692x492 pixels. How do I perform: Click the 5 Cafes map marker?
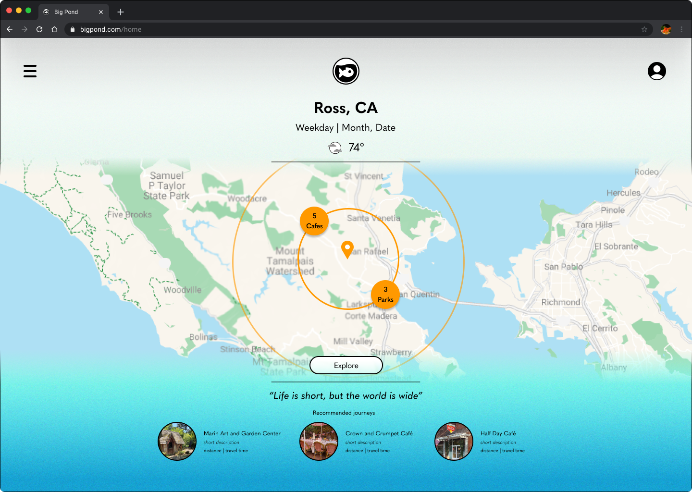[x=314, y=221]
